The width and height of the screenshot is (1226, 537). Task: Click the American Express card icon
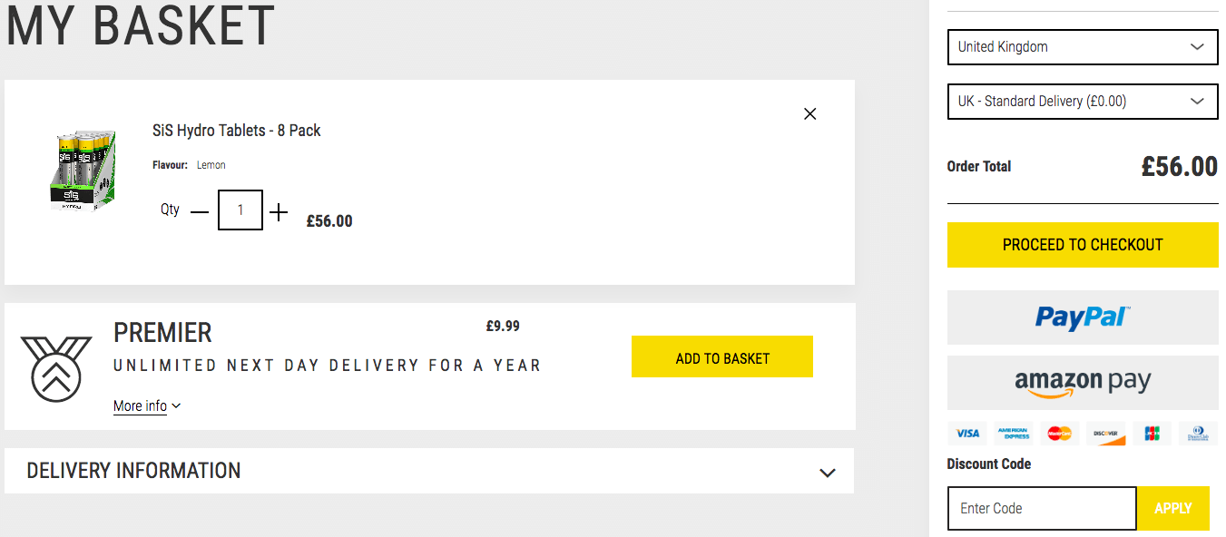[x=1014, y=434]
